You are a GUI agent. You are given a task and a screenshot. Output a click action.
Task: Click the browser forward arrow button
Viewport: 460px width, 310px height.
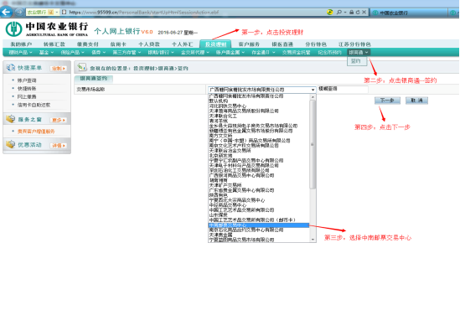click(19, 12)
